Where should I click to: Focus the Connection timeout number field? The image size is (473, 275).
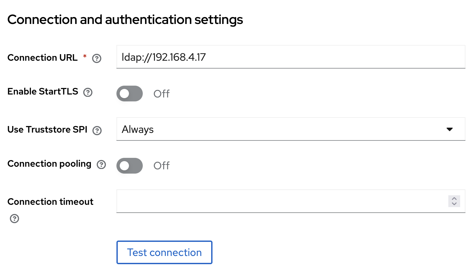pyautogui.click(x=280, y=201)
